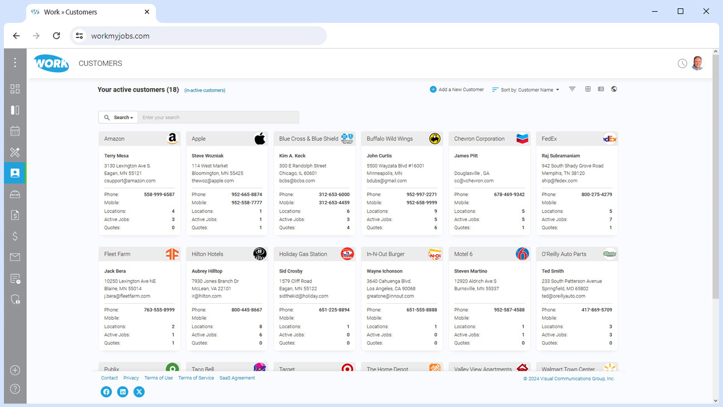The image size is (723, 407).
Task: Open the Amazon customer card title
Action: click(115, 139)
